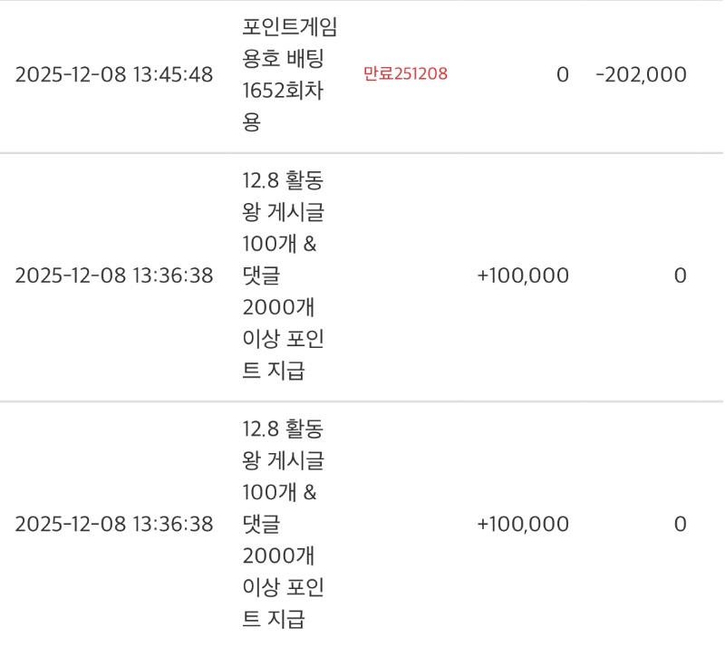This screenshot has height=647, width=725.
Task: Open the upper 12.8 활동왕 게시글 description
Action: click(x=283, y=180)
